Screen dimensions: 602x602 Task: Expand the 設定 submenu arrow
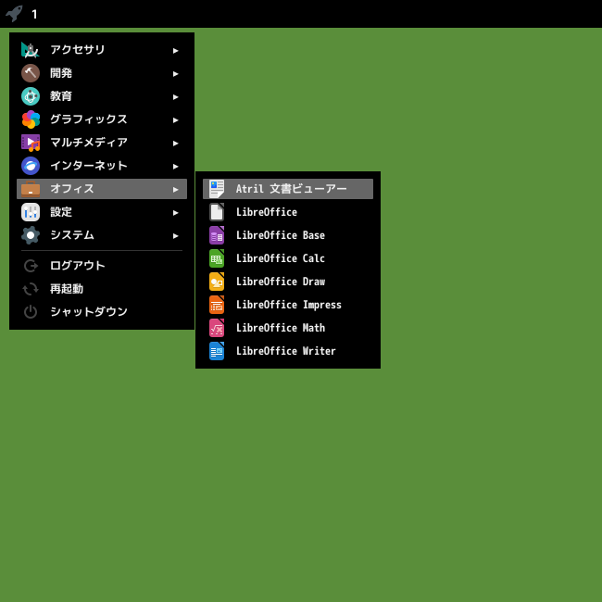point(175,212)
